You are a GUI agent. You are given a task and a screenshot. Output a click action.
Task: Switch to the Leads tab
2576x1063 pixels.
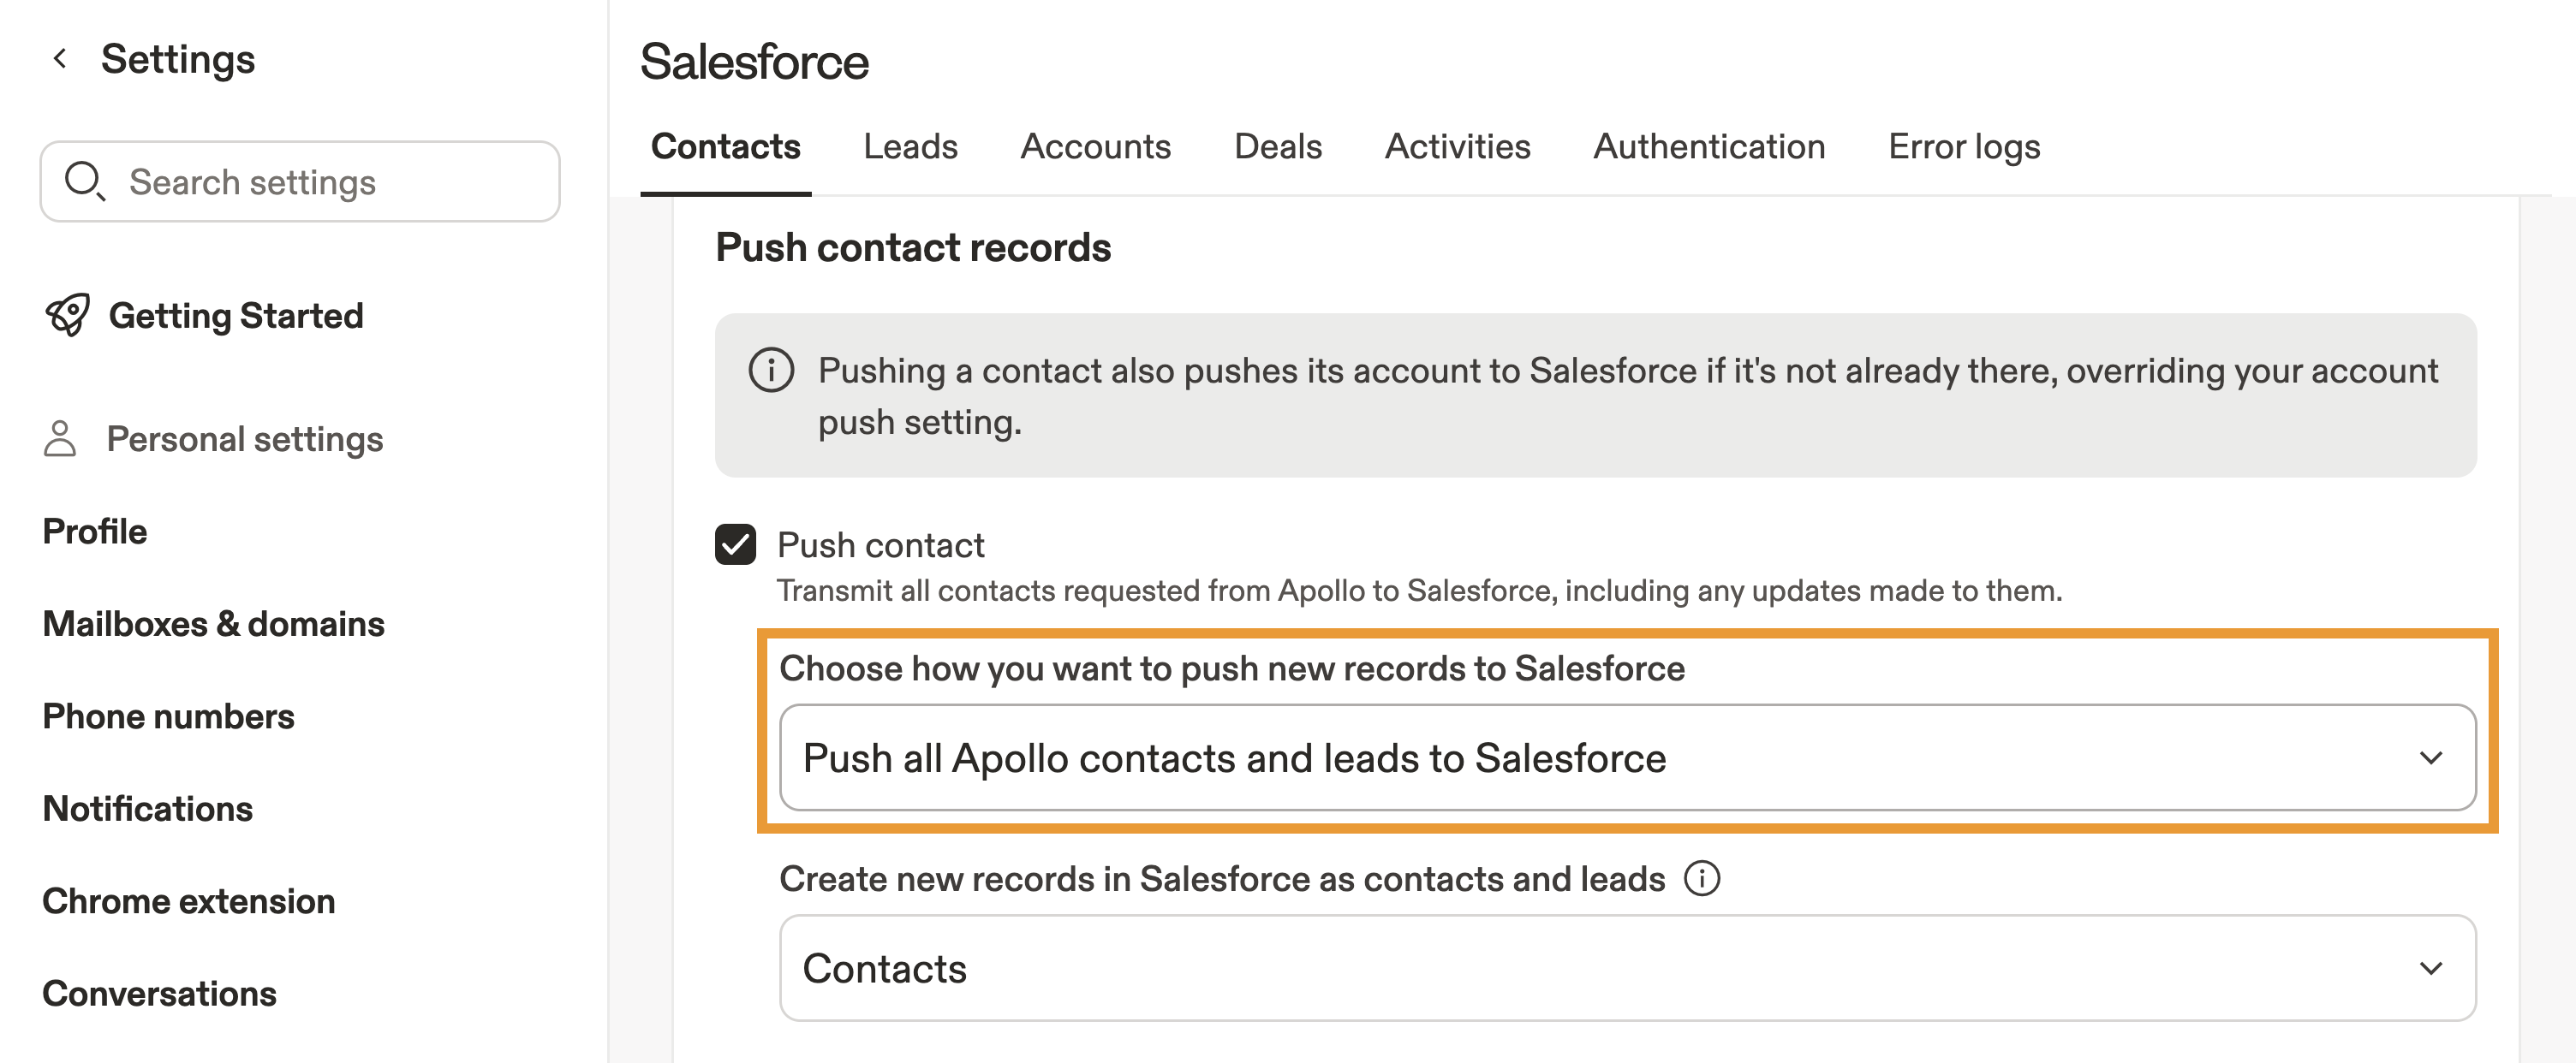910,147
